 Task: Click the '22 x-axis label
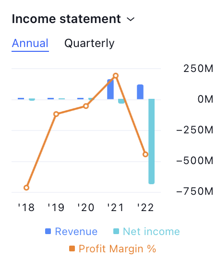(145, 208)
